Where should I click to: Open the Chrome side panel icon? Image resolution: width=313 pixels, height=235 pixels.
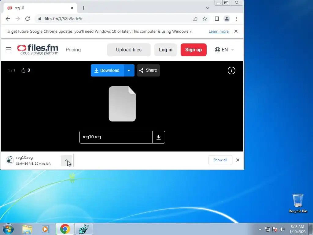click(217, 19)
